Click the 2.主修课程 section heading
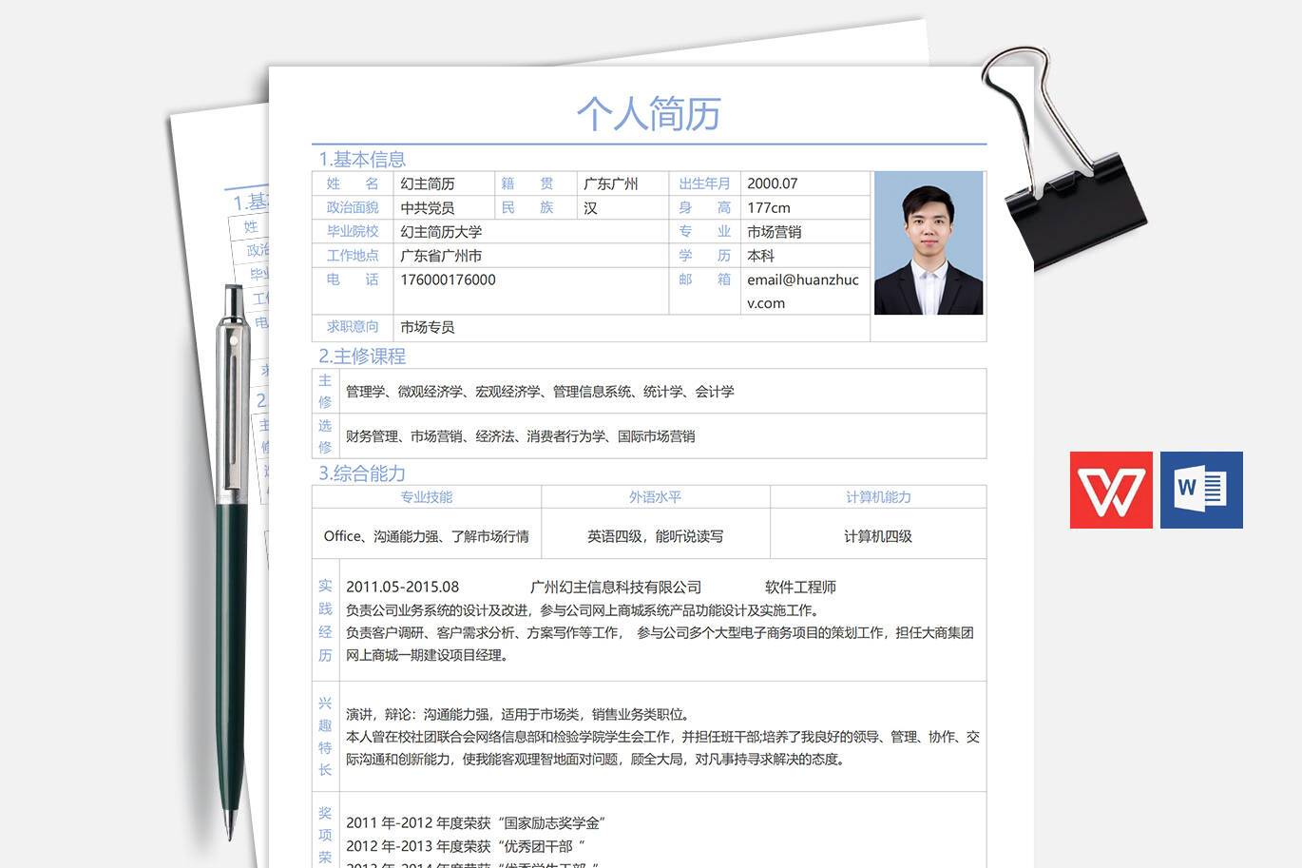 [x=362, y=357]
